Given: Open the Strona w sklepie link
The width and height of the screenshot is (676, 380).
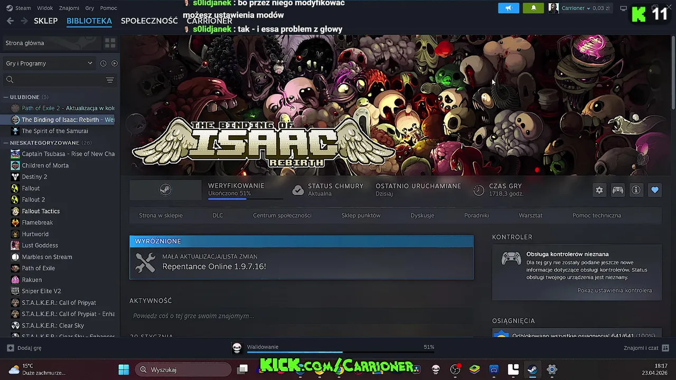Looking at the screenshot, I should pos(161,215).
